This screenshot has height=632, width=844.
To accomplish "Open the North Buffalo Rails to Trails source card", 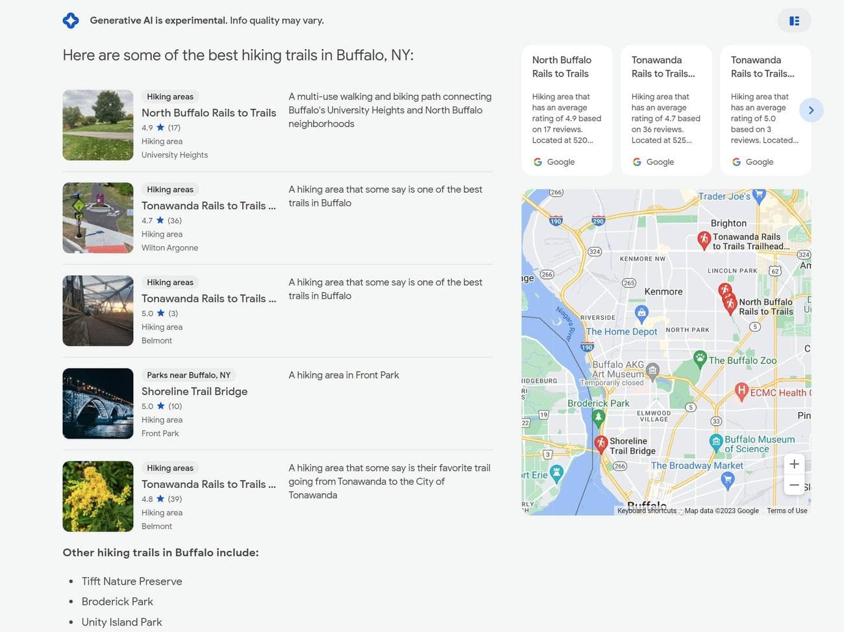I will pyautogui.click(x=566, y=110).
